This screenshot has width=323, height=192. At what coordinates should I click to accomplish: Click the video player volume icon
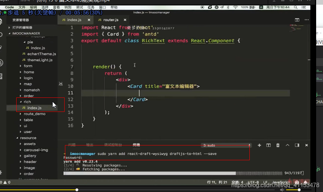(x=282, y=190)
